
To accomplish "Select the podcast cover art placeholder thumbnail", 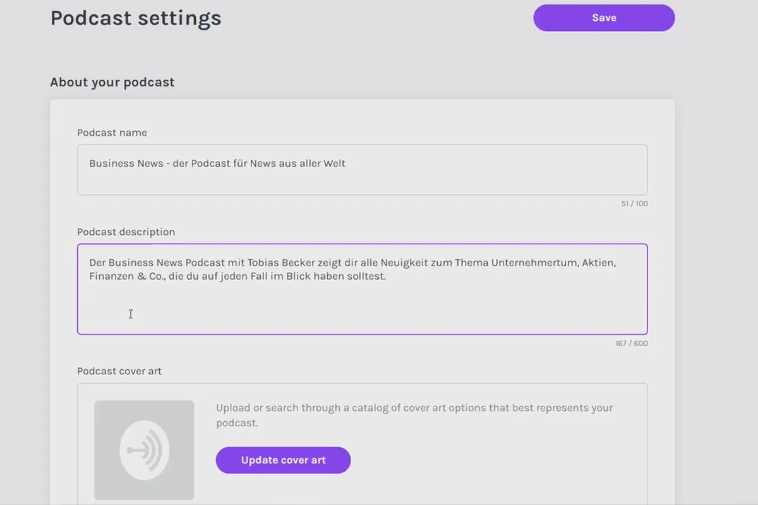I will click(x=144, y=450).
